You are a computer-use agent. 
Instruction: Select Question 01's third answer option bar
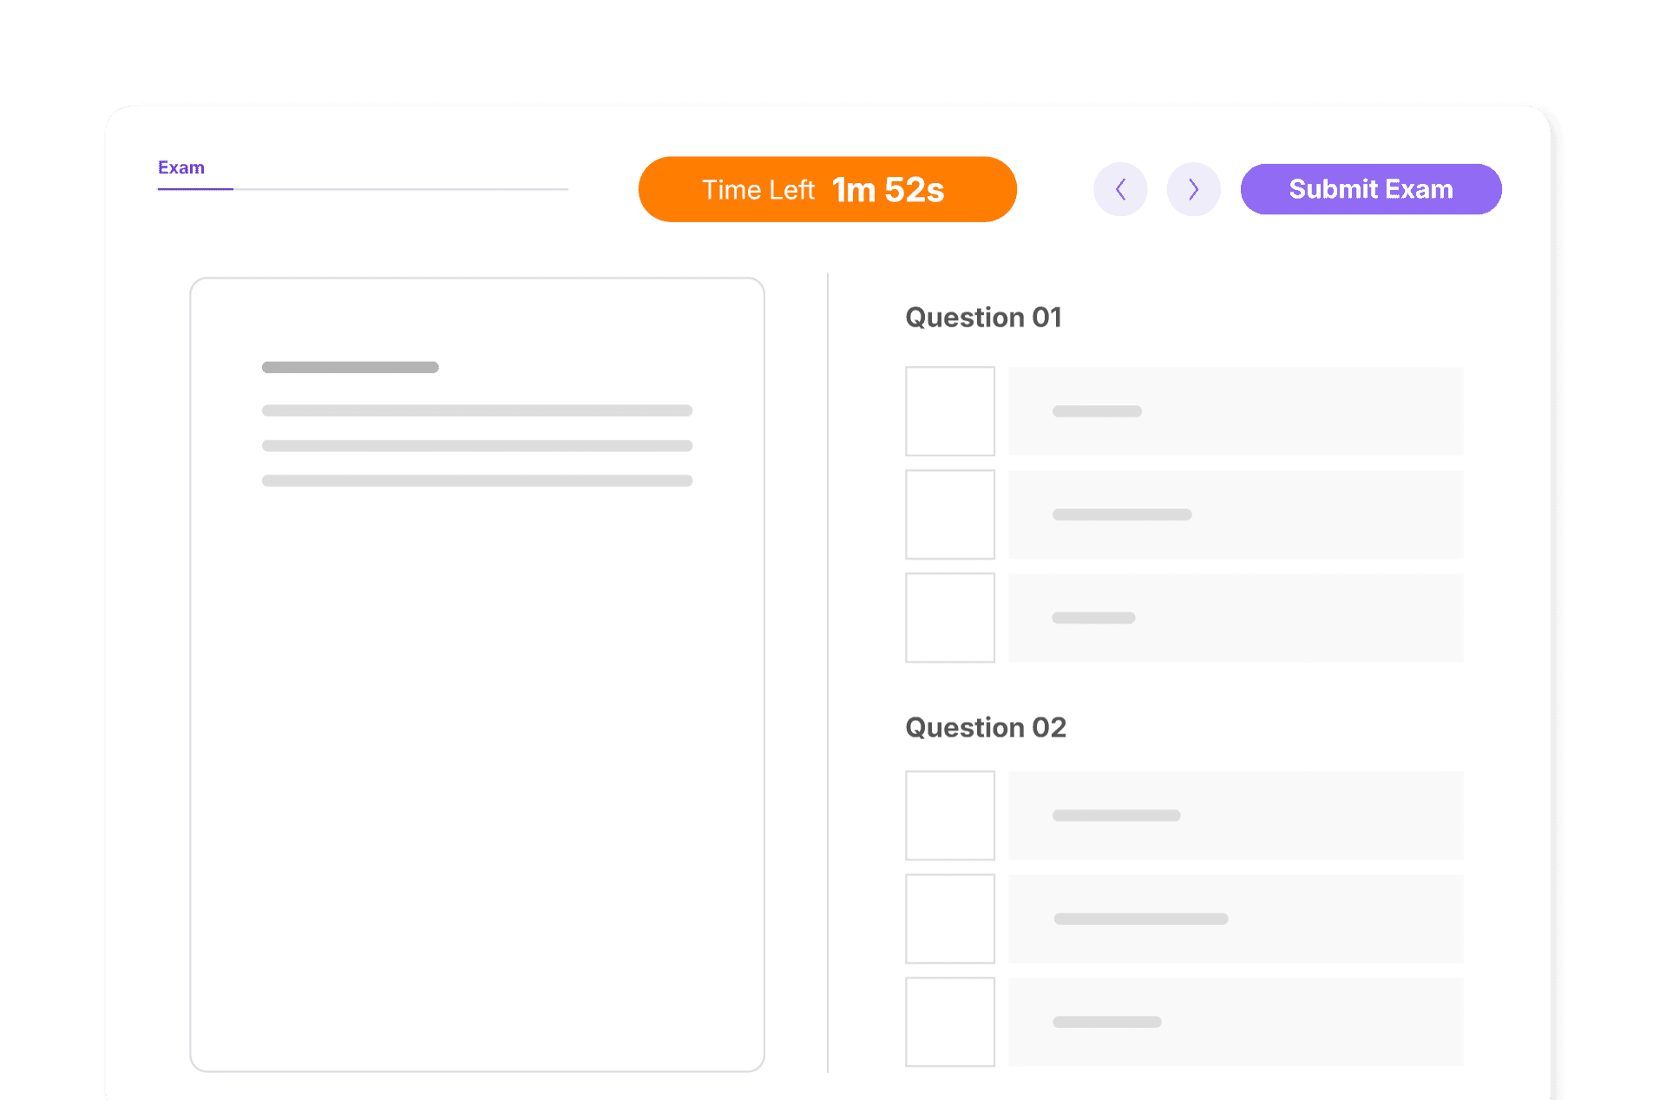pos(1236,618)
